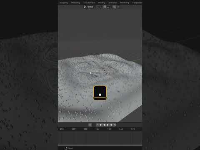
Task: Jump to the timeline start frame
Action: [97, 125]
